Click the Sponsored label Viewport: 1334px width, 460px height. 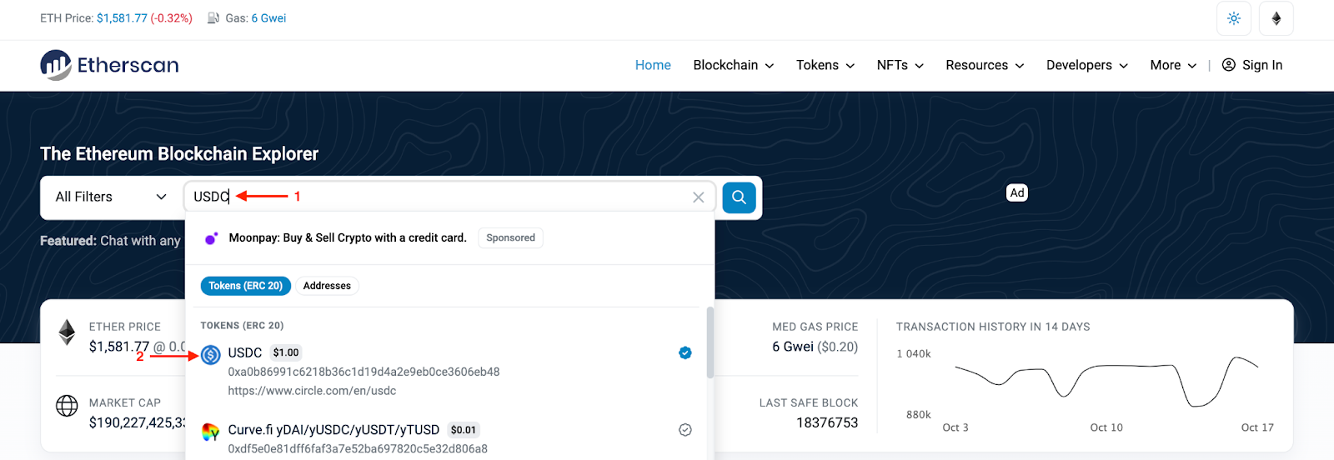[x=511, y=238]
